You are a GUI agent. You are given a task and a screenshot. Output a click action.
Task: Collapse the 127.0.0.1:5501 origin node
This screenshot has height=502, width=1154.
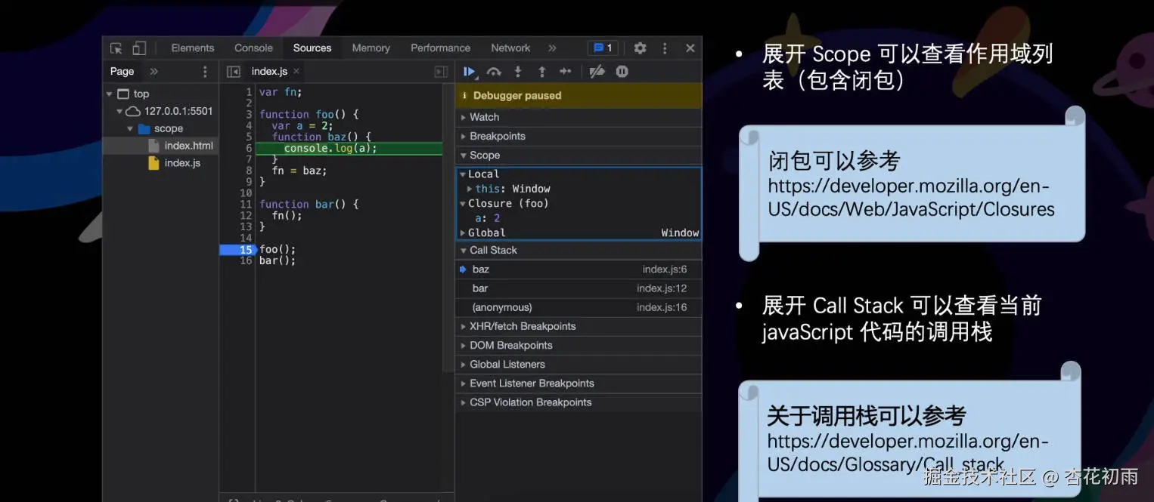coord(119,111)
